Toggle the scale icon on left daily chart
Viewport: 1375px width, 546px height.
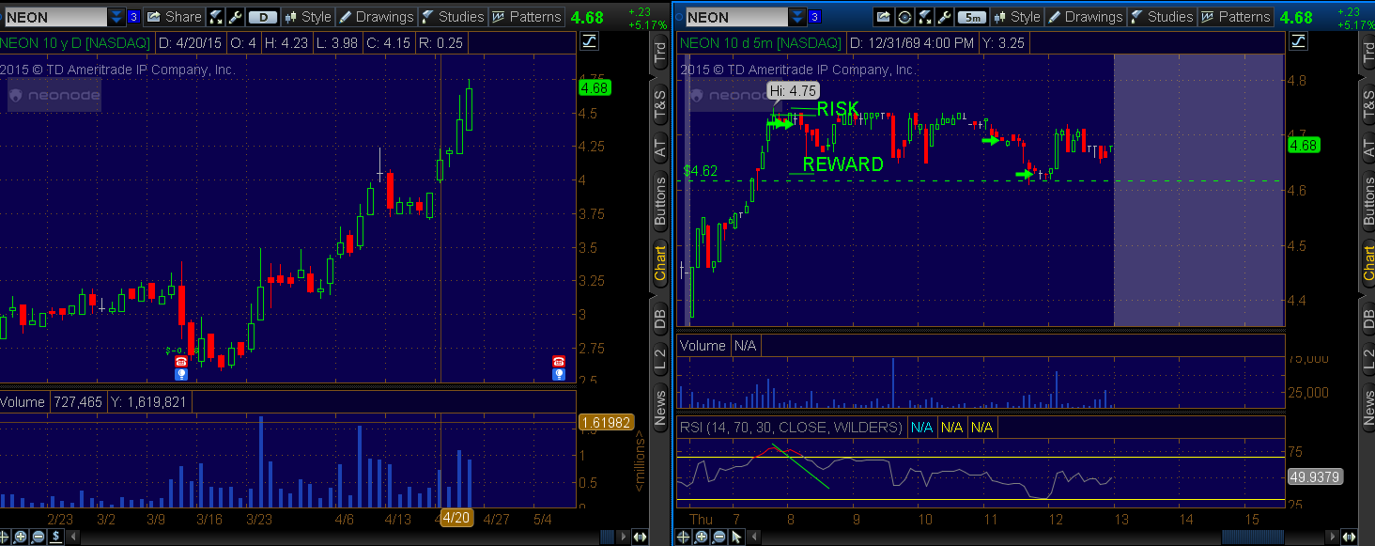click(590, 40)
